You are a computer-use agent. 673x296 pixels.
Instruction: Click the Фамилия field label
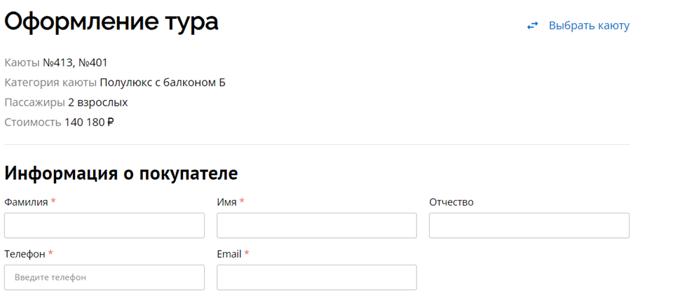26,202
